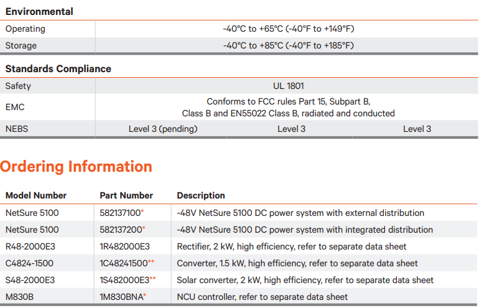Select the Rectifier, 2 kW description
484x308 pixels.
pos(291,246)
